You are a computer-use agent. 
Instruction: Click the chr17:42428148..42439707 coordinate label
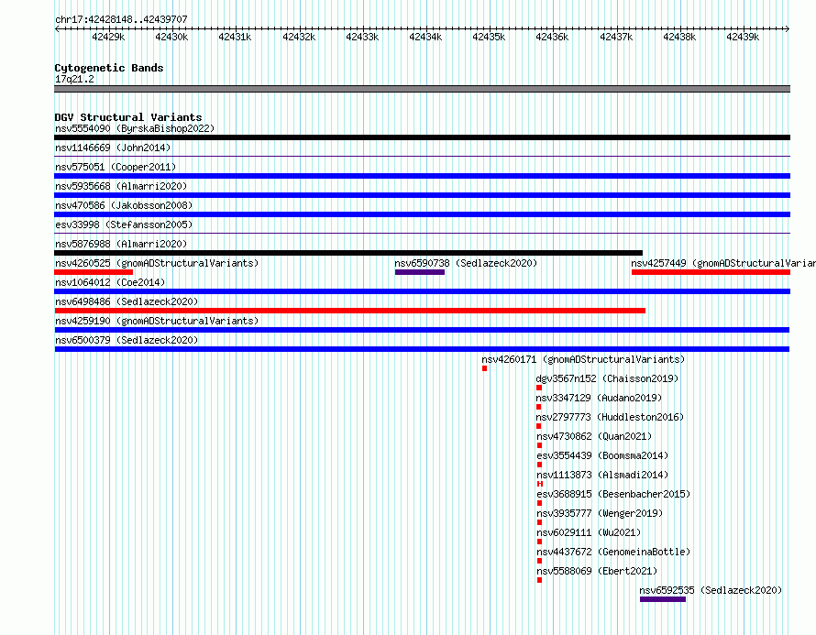(121, 19)
